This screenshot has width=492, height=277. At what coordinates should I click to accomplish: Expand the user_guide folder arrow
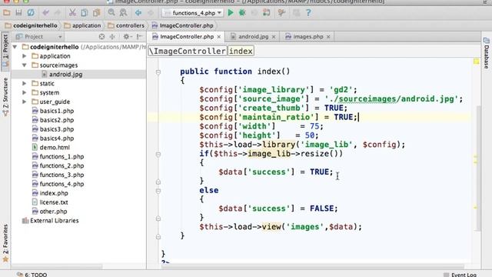tap(24, 102)
